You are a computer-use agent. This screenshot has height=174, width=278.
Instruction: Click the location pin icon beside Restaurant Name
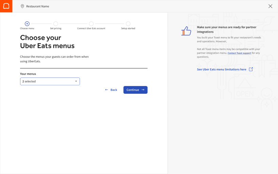[22, 6]
